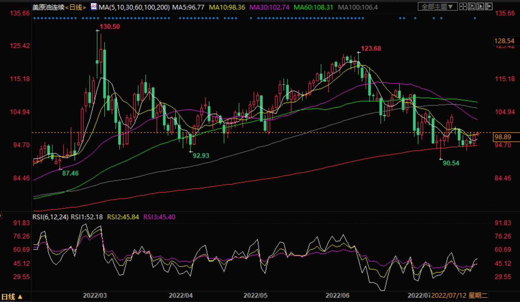
Task: Click the 98.89 current price tag
Action: tap(503, 137)
